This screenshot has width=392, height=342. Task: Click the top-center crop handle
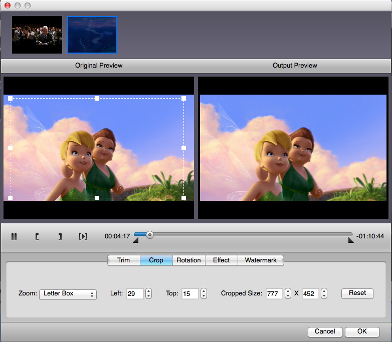(97, 99)
